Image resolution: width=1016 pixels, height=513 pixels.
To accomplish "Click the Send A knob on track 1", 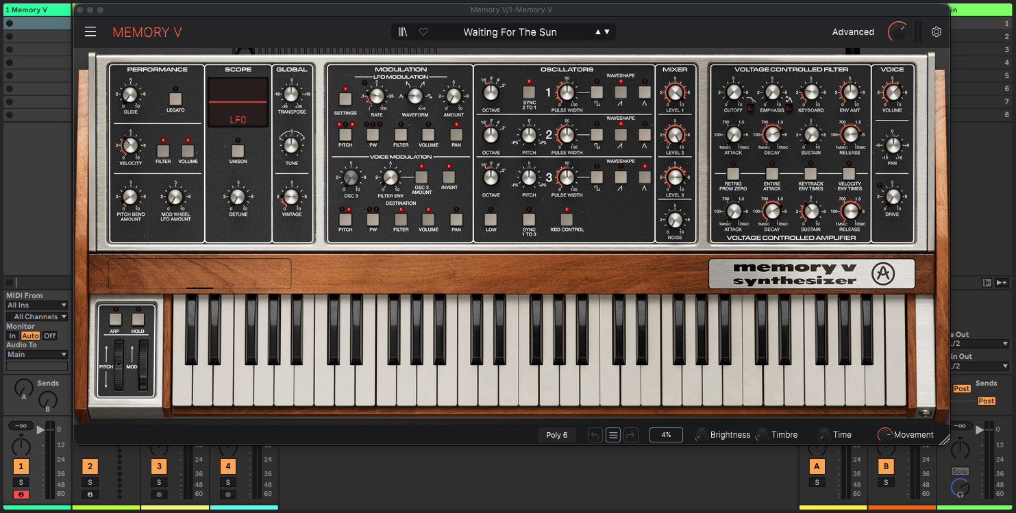I will click(24, 388).
